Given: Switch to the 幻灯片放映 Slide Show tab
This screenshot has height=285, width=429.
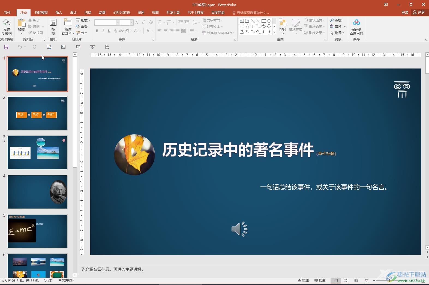Looking at the screenshot, I should [122, 13].
